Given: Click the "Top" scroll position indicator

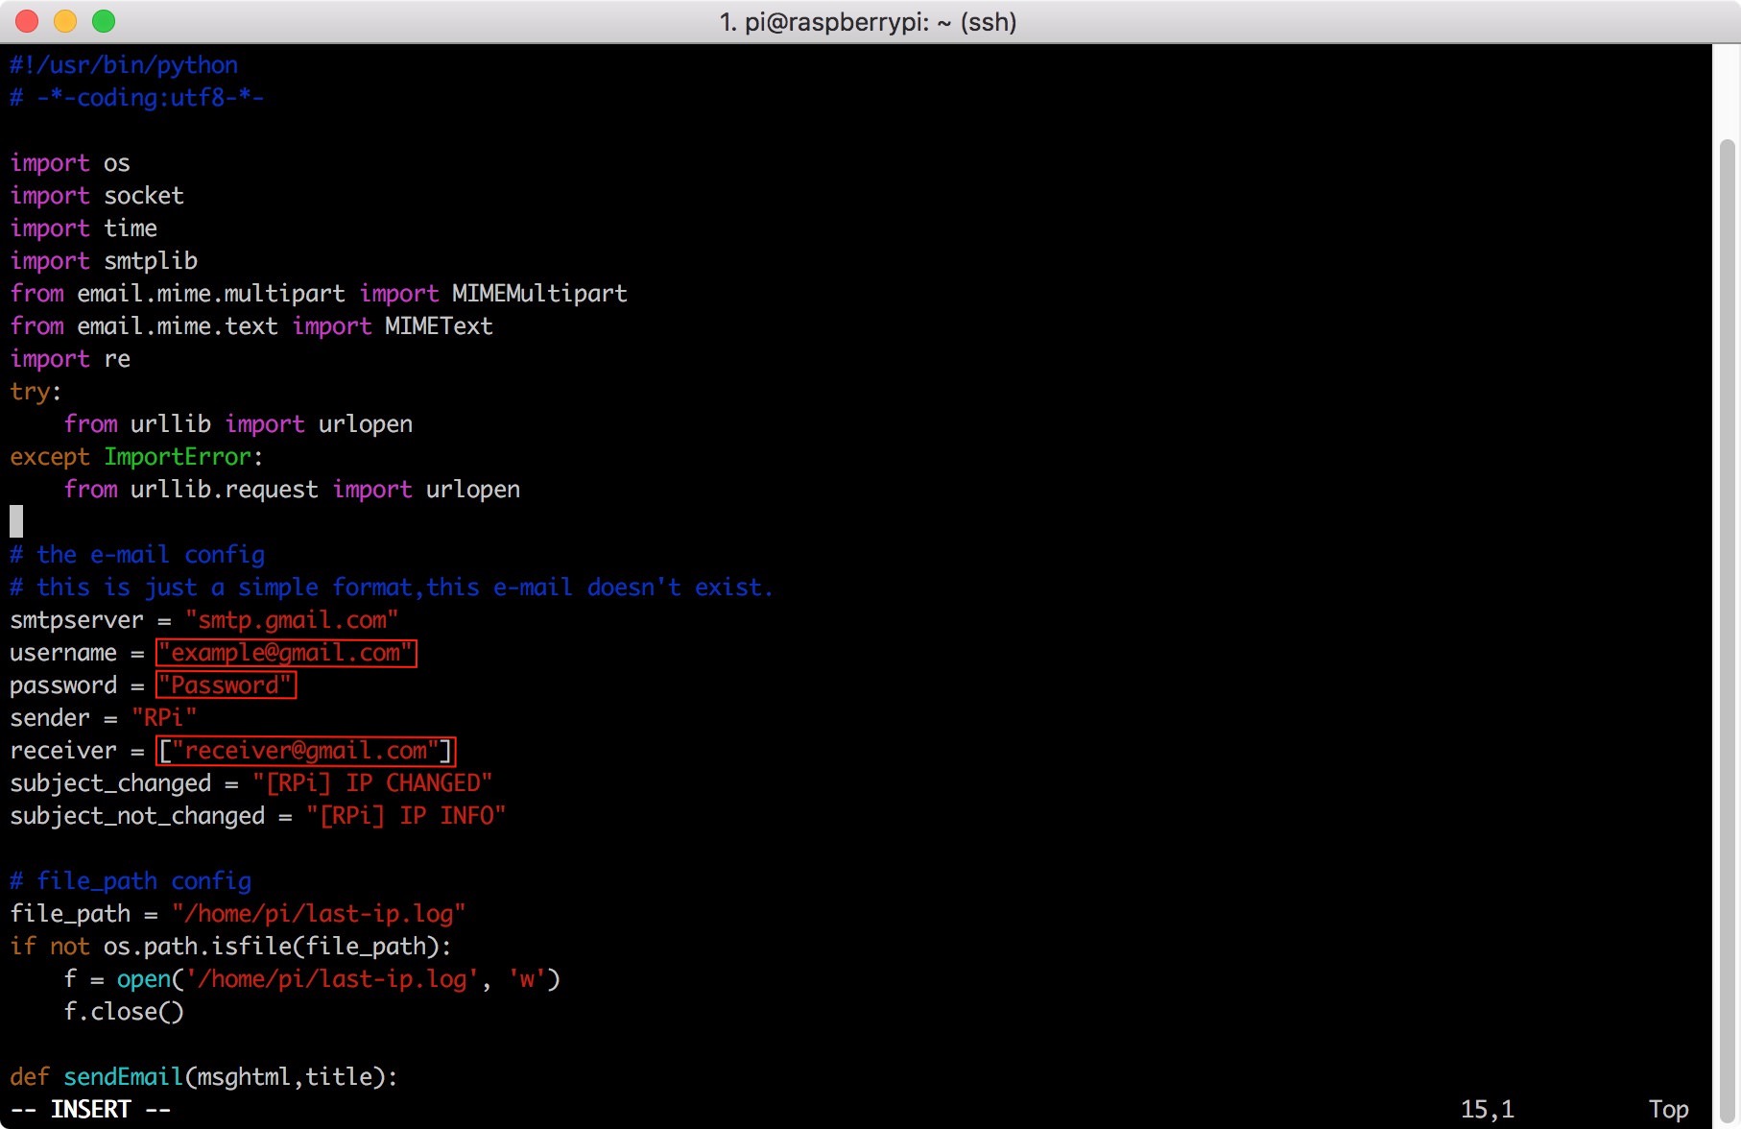Looking at the screenshot, I should click(x=1668, y=1110).
